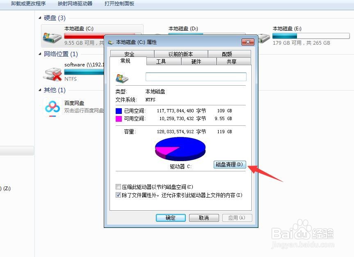Select the local disk C: drive icon in Explorer
354x257 pixels.
pos(52,38)
